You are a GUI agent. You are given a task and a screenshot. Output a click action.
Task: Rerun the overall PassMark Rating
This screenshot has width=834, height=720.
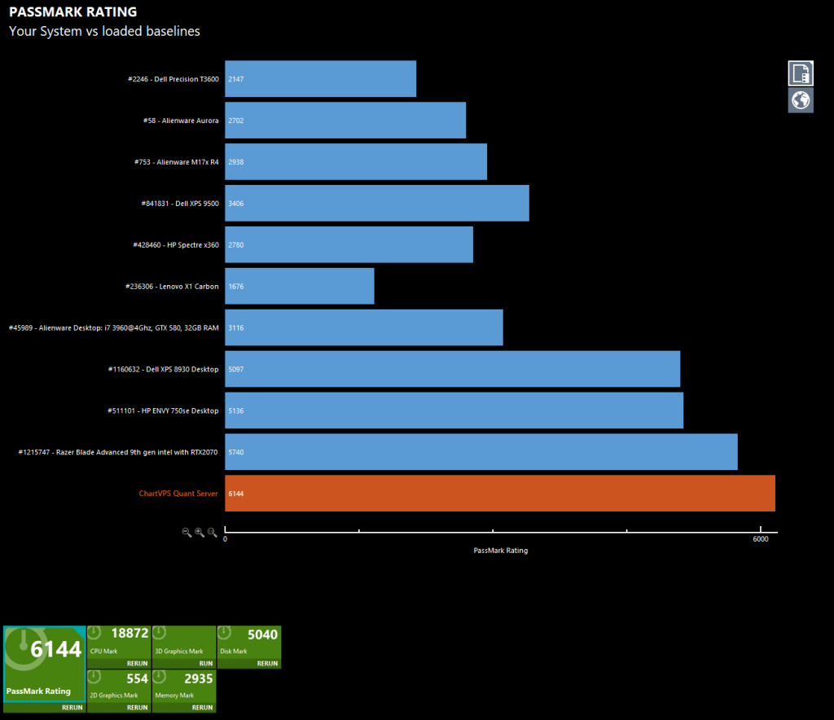click(x=72, y=708)
